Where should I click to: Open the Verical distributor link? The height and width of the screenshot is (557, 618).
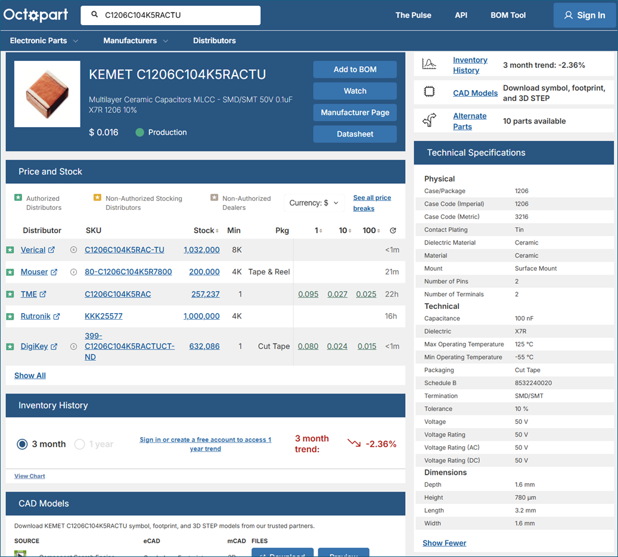pyautogui.click(x=33, y=250)
